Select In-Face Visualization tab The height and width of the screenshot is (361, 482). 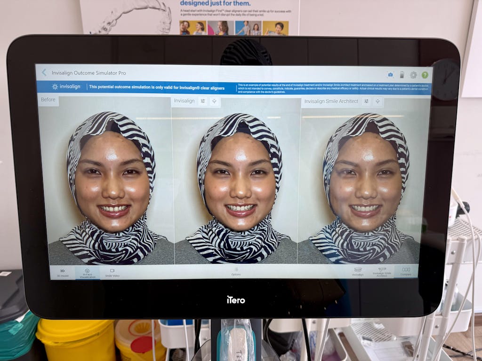pyautogui.click(x=87, y=273)
